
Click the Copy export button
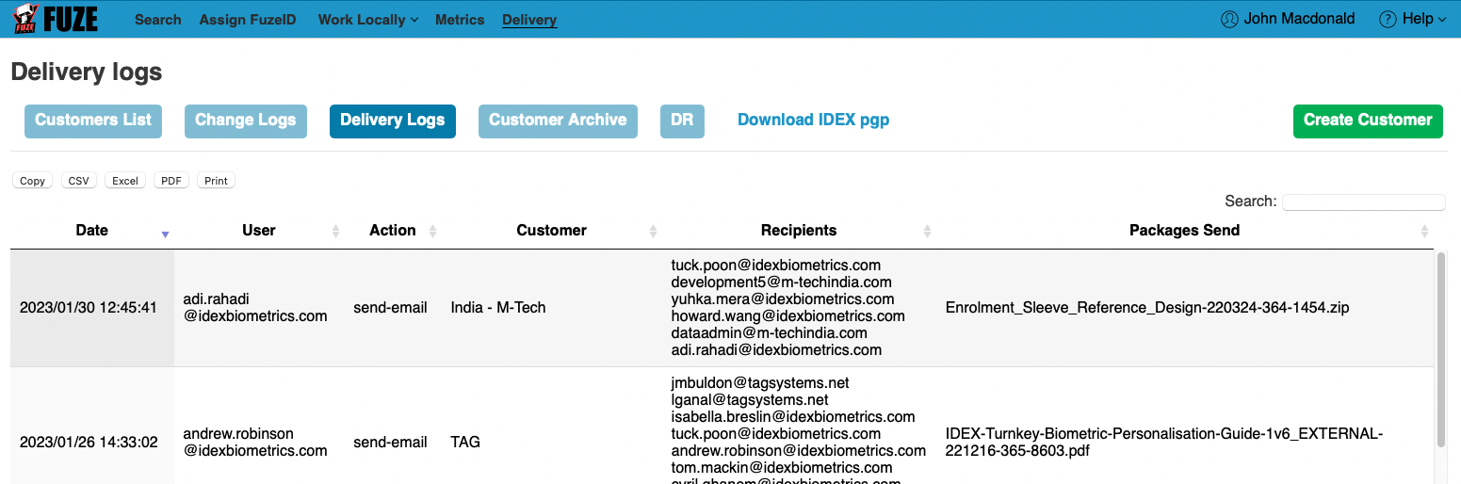33,181
